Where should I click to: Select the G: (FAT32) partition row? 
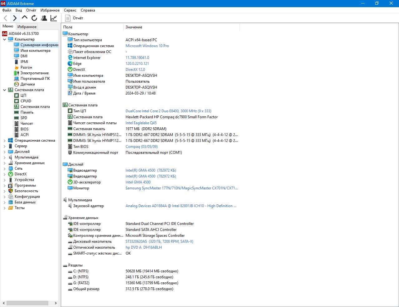point(151,283)
